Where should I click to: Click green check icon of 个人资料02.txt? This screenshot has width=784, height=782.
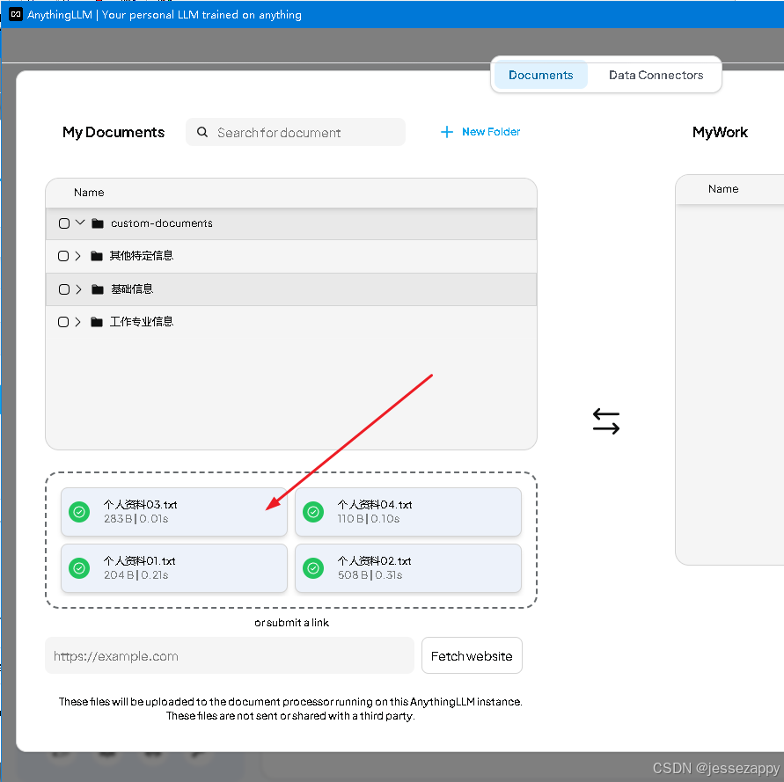[x=313, y=568]
